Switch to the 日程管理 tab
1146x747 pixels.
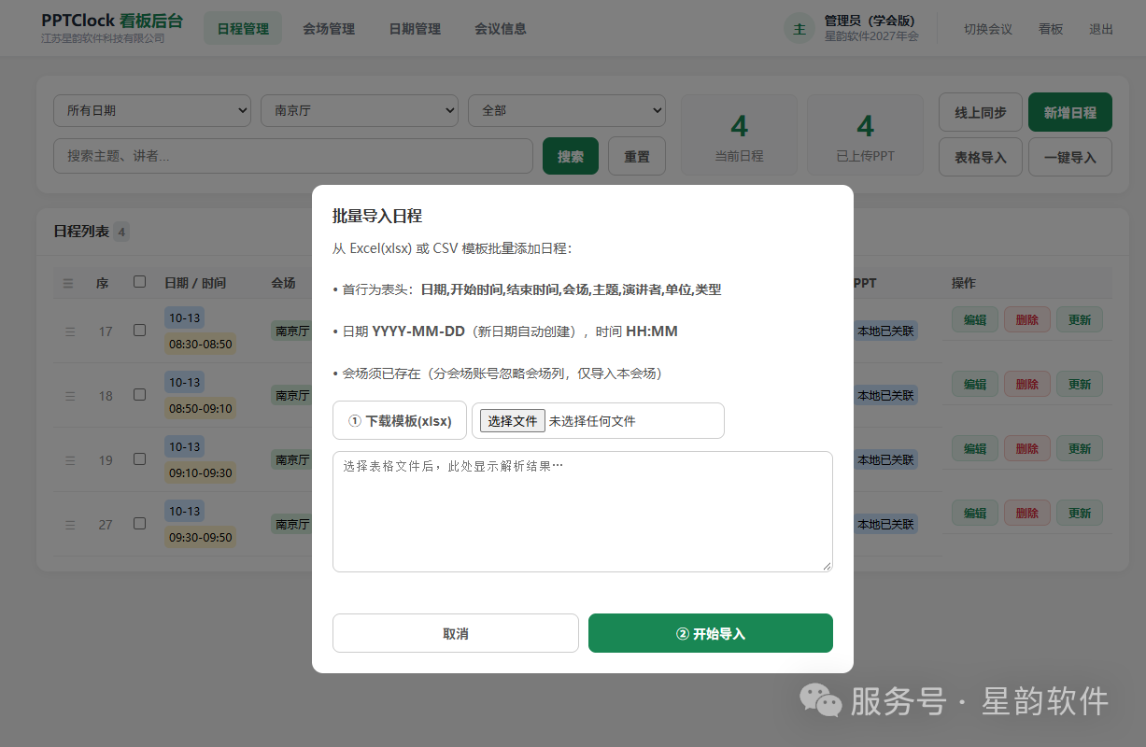point(243,29)
